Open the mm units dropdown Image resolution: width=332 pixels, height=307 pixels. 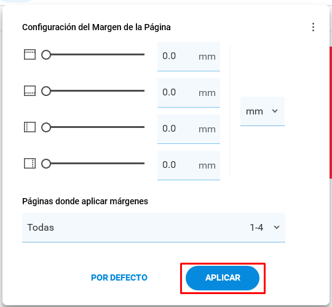pyautogui.click(x=263, y=111)
